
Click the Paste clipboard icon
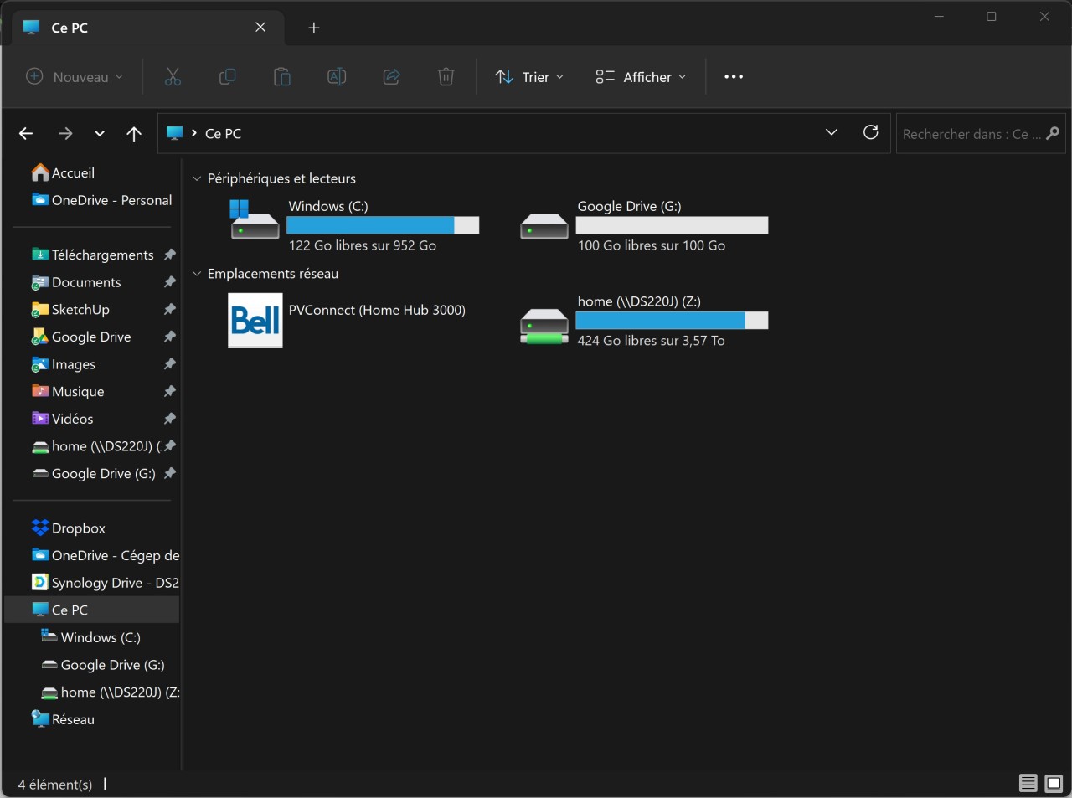pos(282,77)
